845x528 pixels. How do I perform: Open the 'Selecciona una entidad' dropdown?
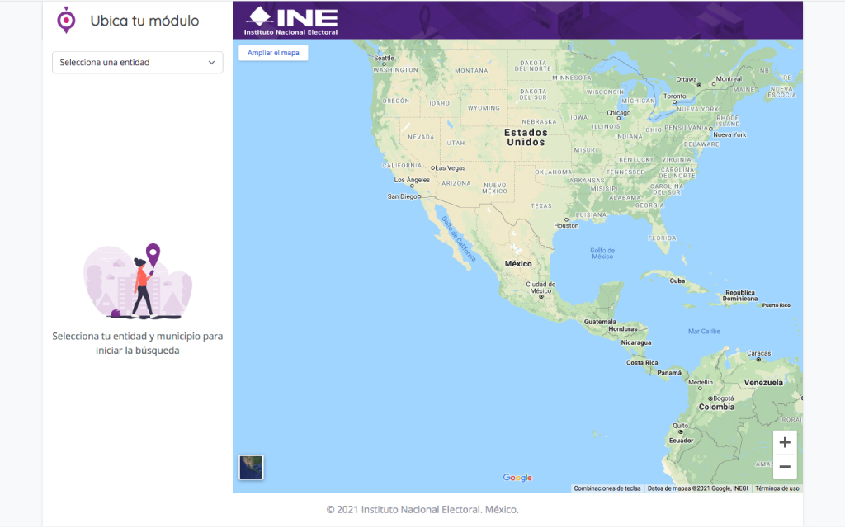[137, 63]
